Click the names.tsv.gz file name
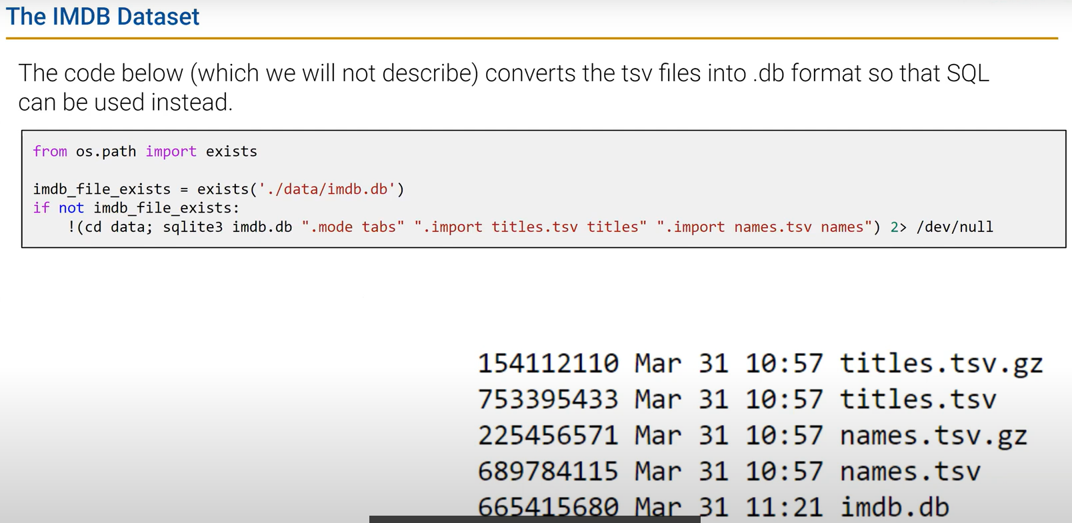 point(933,436)
